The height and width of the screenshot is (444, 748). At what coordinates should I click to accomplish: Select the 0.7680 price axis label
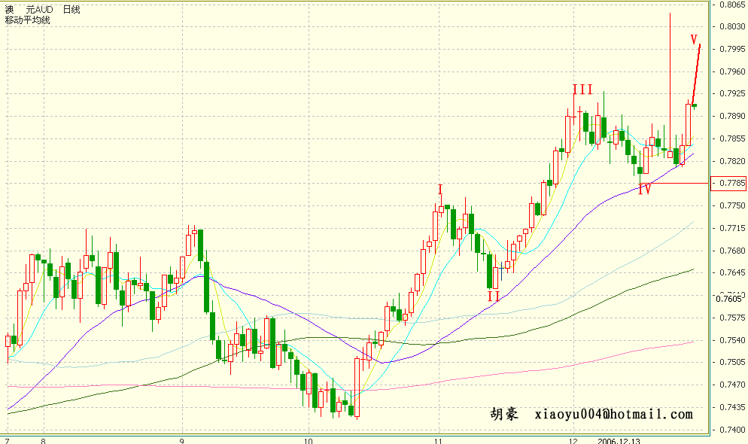tap(732, 251)
